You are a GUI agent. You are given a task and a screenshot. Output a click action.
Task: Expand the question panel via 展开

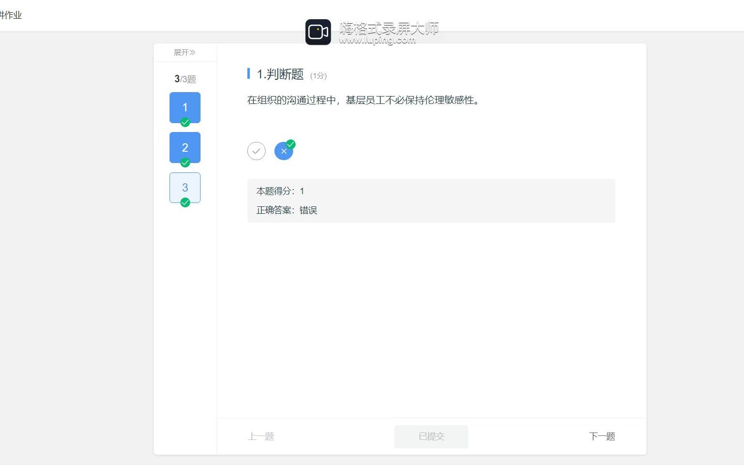[x=185, y=52]
